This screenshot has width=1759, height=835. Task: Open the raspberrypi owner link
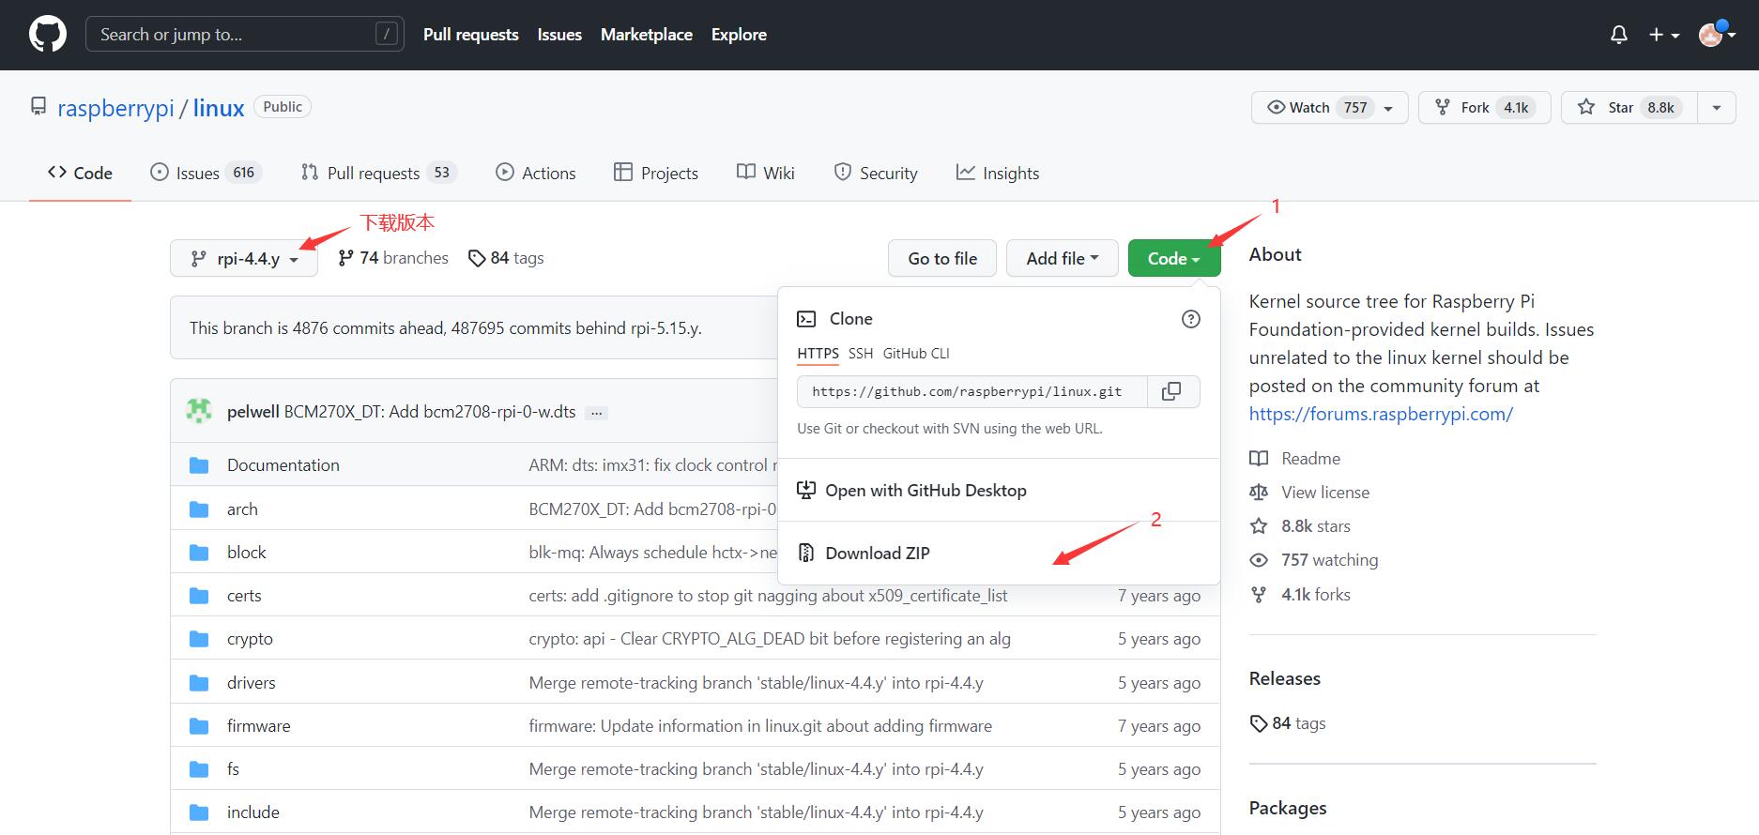pyautogui.click(x=115, y=108)
